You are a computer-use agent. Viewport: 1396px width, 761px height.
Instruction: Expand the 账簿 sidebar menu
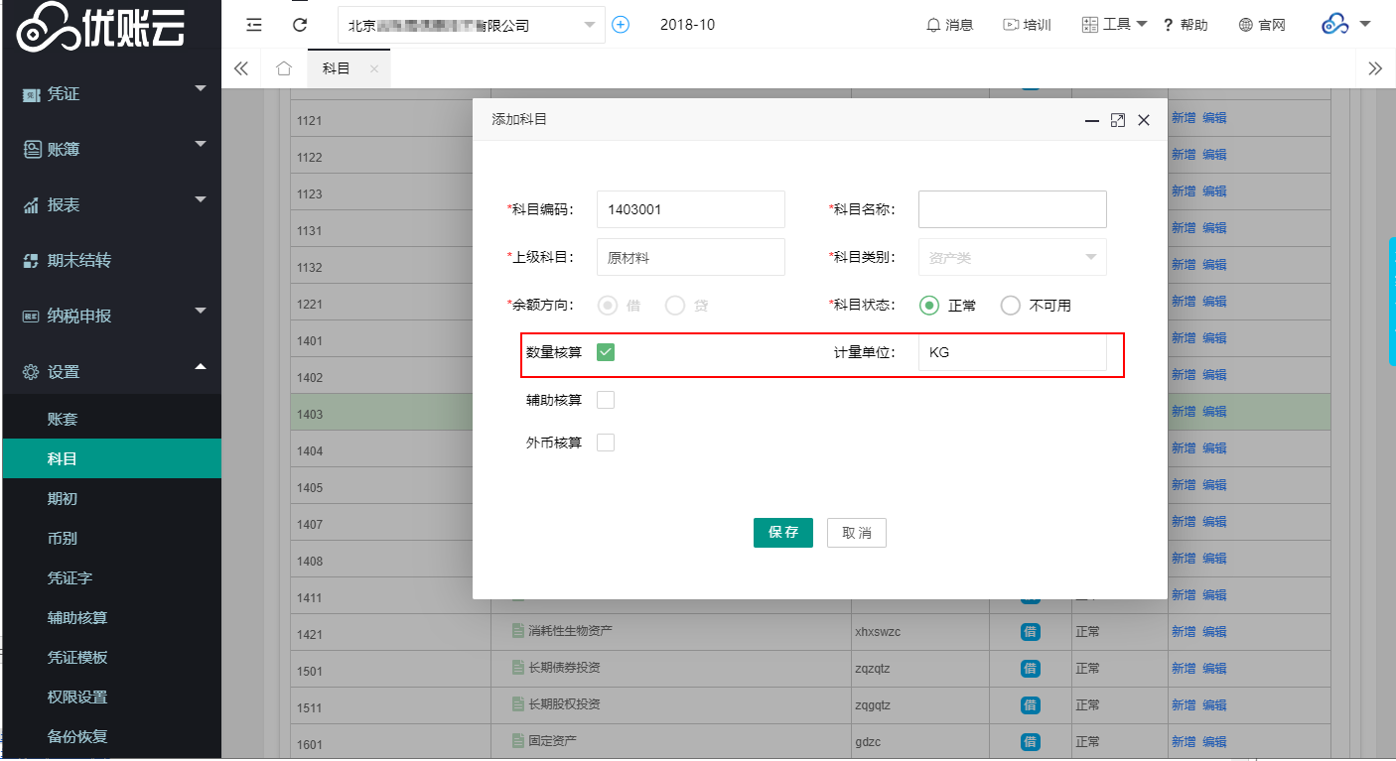pyautogui.click(x=111, y=149)
